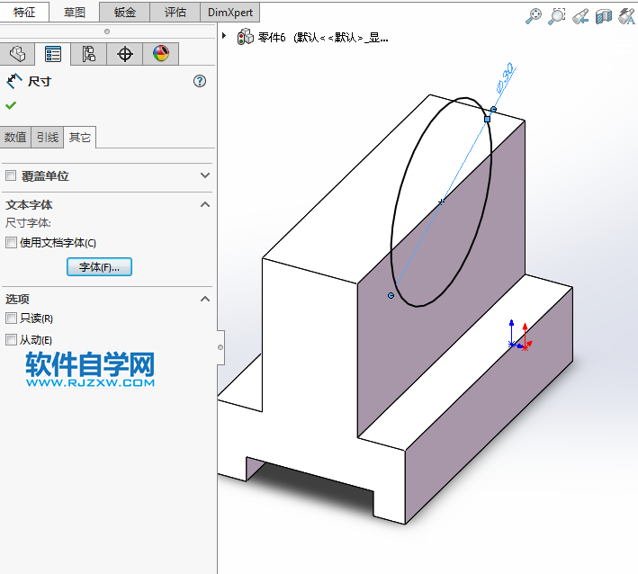Viewport: 638px width, 574px height.
Task: Select the PropertyManager tab icon
Action: pyautogui.click(x=53, y=54)
